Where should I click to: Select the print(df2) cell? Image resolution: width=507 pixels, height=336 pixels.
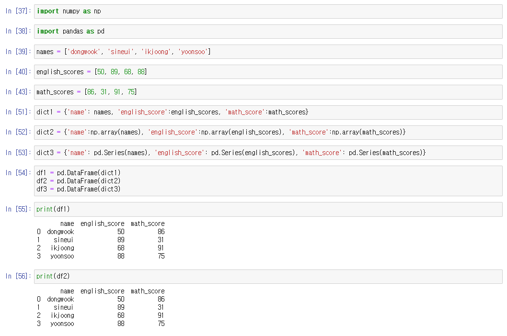268,277
